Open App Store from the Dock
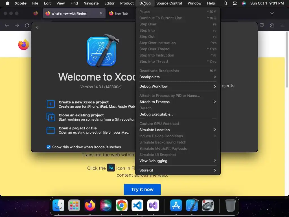The height and width of the screenshot is (217, 289). 176,205
